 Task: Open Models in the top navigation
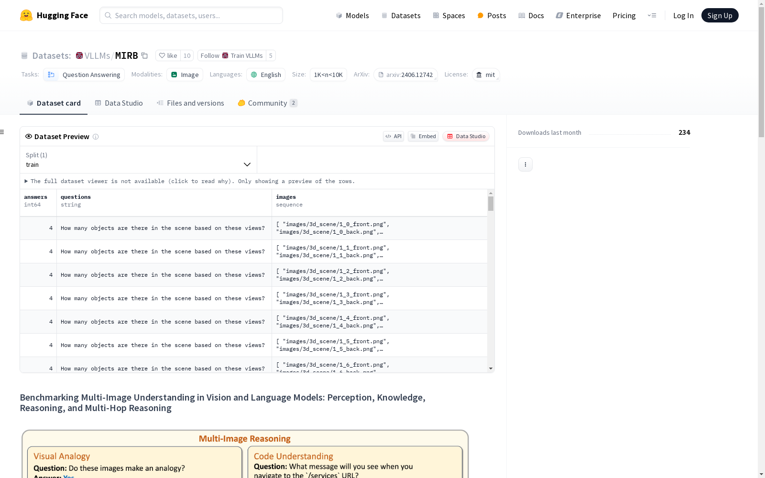tap(352, 15)
